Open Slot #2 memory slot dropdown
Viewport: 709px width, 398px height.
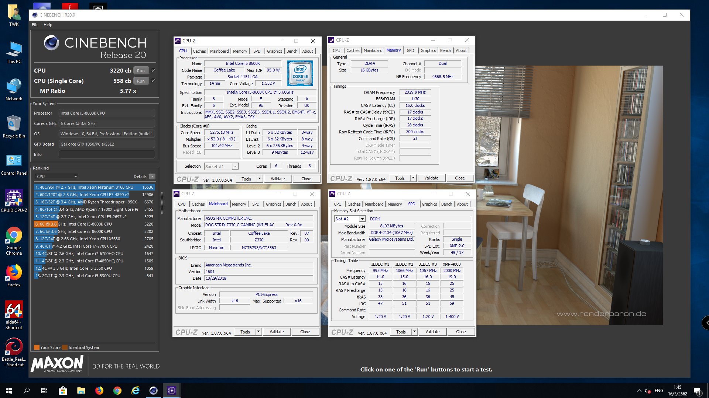point(350,219)
